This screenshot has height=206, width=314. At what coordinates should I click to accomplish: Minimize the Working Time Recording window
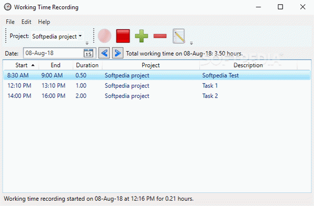pyautogui.click(x=259, y=7)
